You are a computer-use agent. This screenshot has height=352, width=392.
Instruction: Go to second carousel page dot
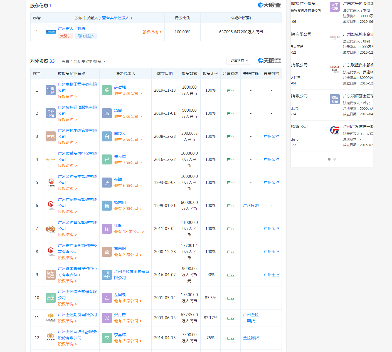(335, 159)
